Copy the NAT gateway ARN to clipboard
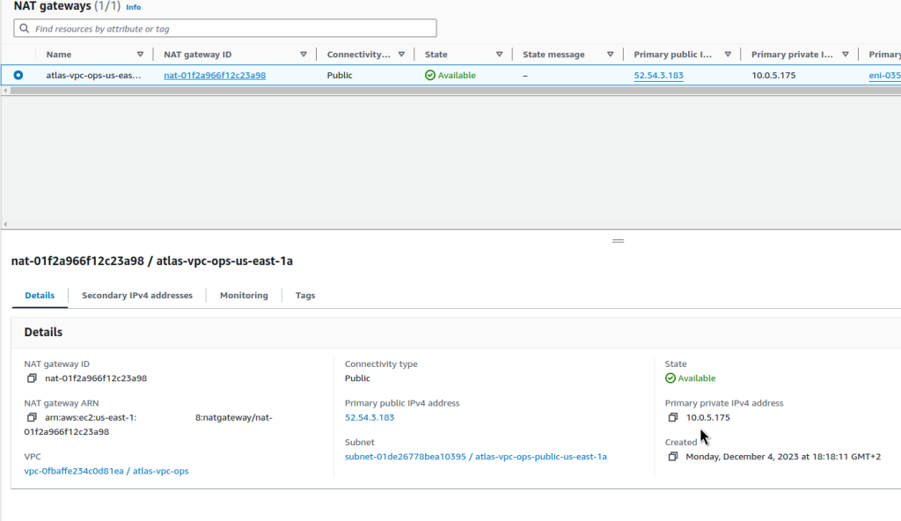Viewport: 901px width, 521px height. [x=33, y=416]
